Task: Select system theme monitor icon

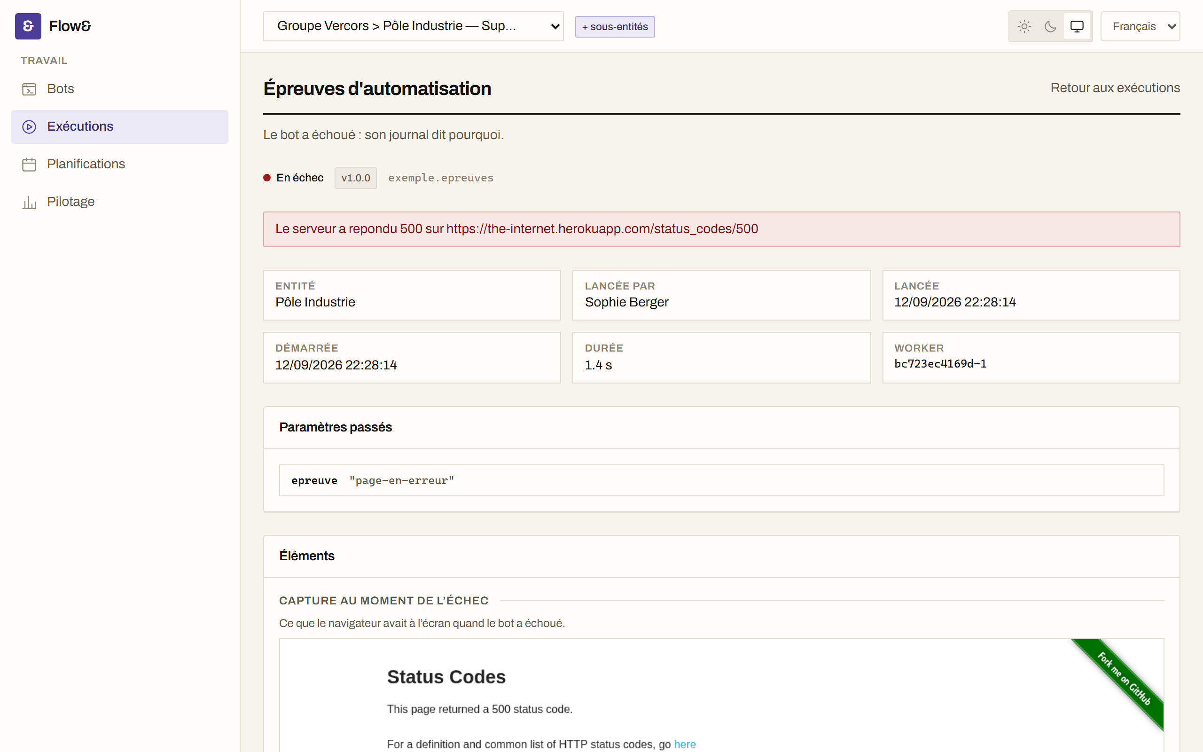Action: tap(1077, 26)
